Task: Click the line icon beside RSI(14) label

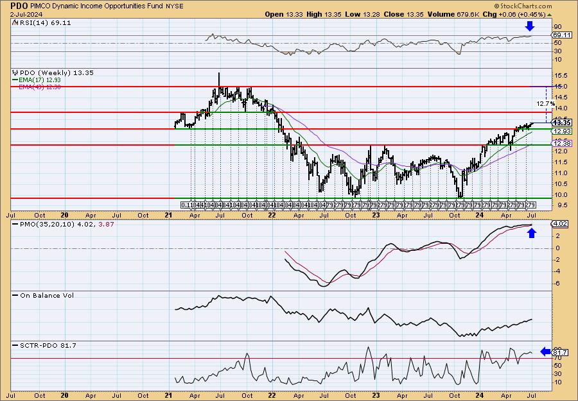Action: 15,22
